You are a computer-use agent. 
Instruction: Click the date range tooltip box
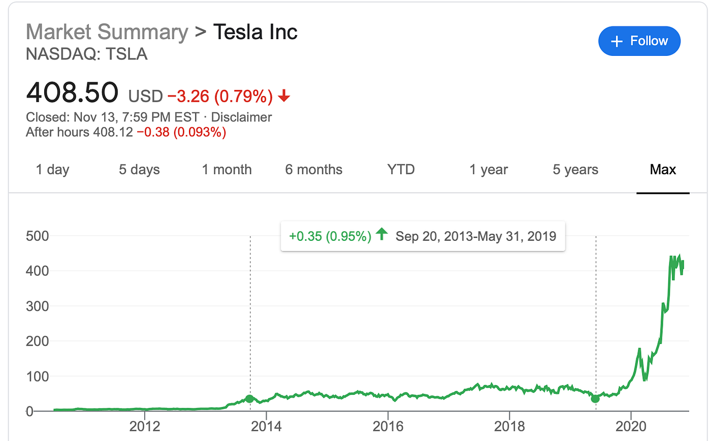(x=423, y=236)
